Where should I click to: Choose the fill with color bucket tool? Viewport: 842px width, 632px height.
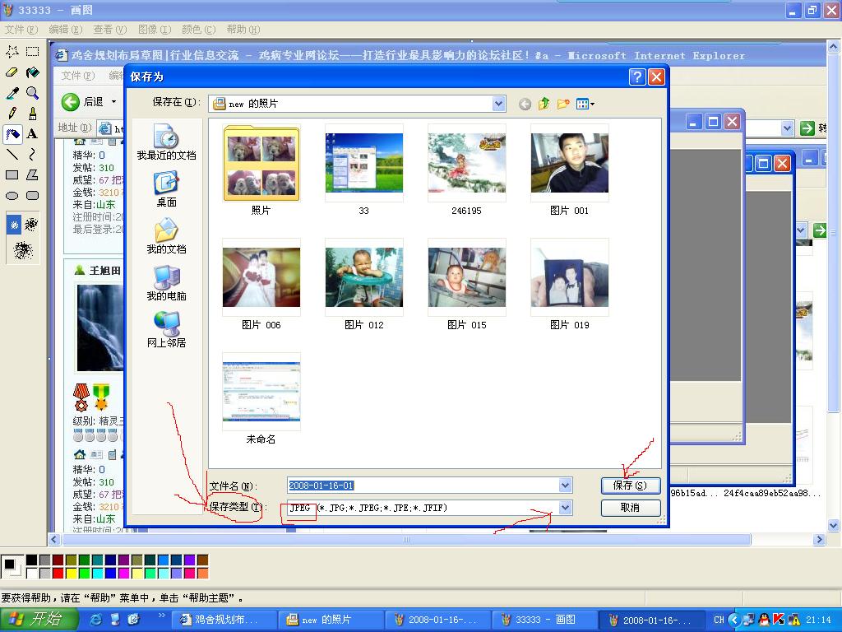tap(33, 72)
